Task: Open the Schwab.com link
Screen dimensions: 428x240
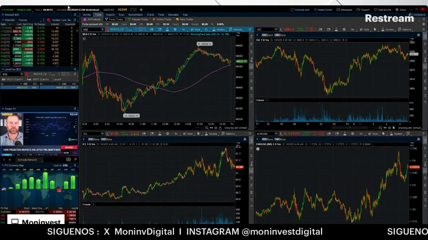Action: click(300, 10)
